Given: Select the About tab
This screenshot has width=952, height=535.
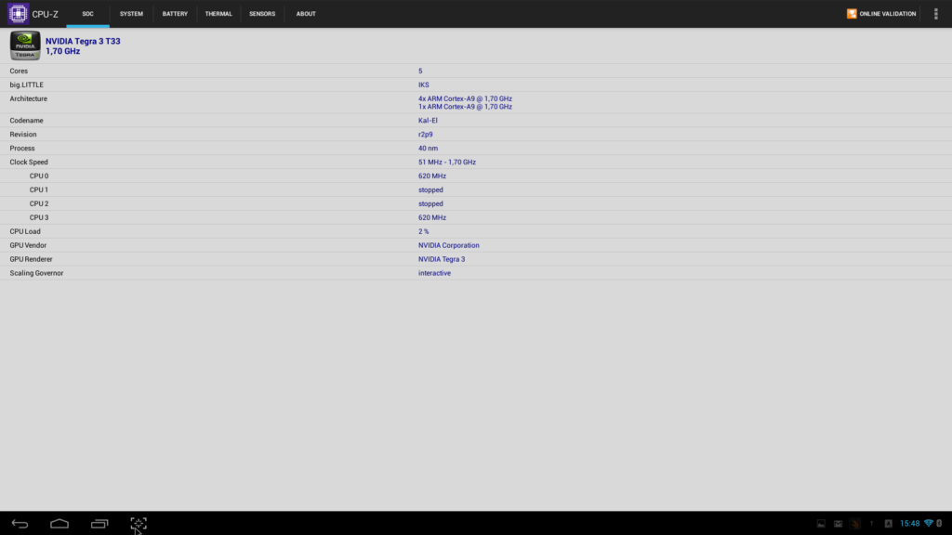Looking at the screenshot, I should coord(306,13).
